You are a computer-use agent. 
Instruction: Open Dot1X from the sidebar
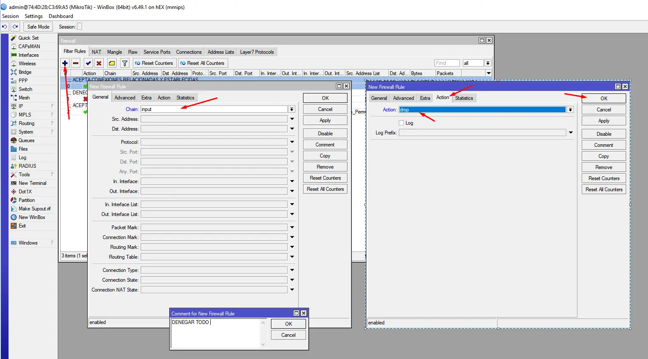[25, 192]
